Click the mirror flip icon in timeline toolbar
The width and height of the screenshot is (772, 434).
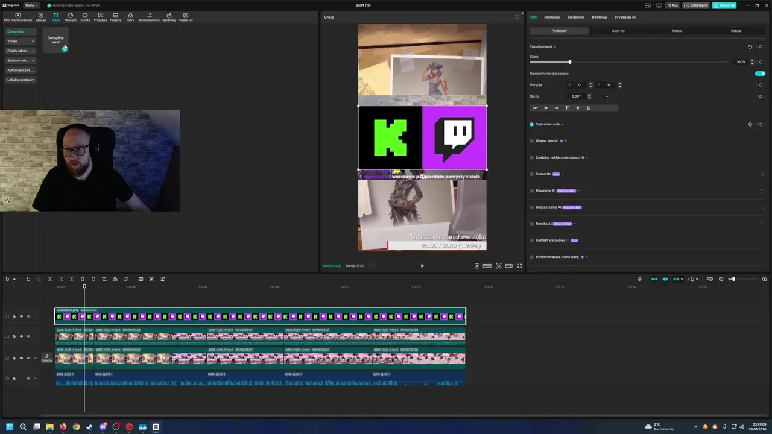coord(115,279)
